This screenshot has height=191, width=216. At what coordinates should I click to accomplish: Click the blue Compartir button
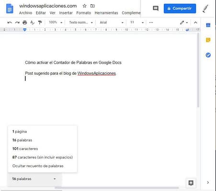pyautogui.click(x=180, y=9)
